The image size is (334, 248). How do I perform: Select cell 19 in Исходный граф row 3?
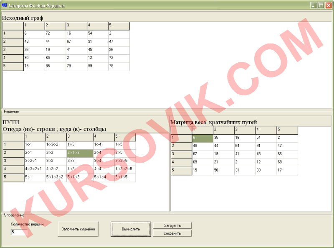coord(56,50)
